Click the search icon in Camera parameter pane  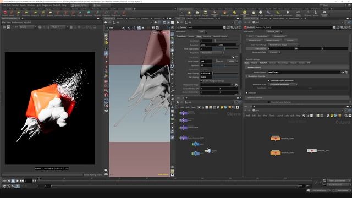coord(232,28)
